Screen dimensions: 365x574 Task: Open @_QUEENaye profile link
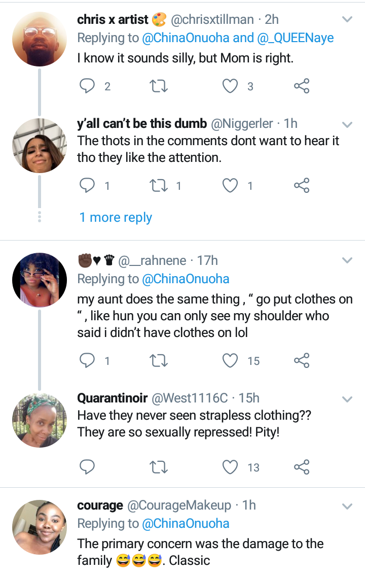pyautogui.click(x=295, y=38)
